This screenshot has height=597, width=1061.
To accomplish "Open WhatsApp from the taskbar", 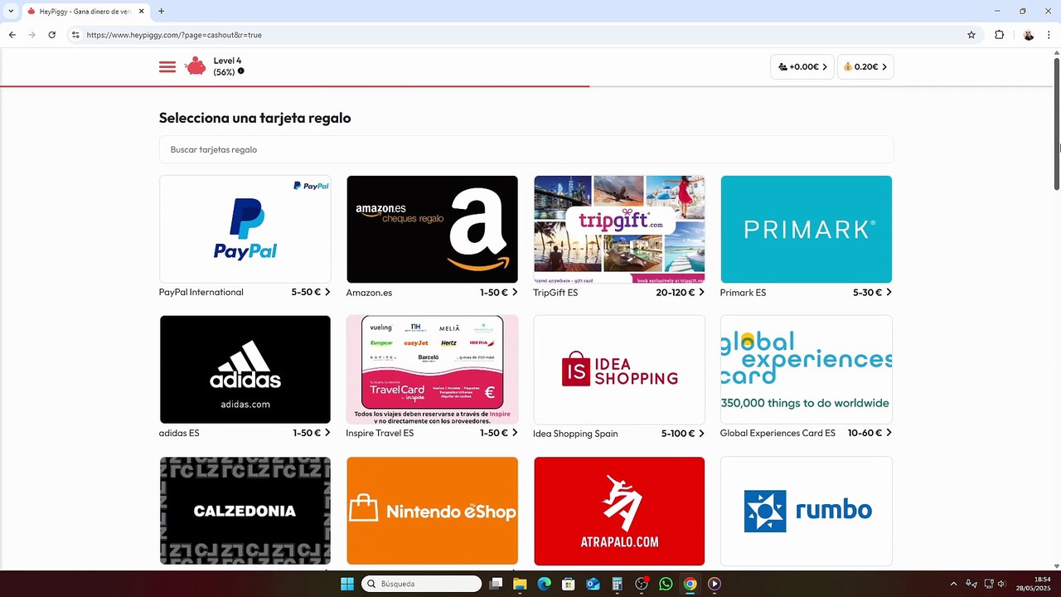I will pyautogui.click(x=666, y=584).
